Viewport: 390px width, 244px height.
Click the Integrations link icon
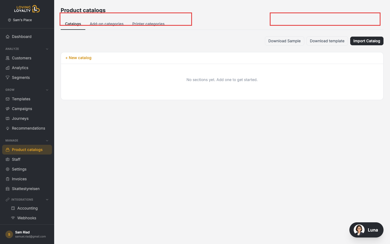click(x=8, y=200)
